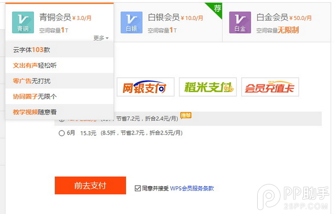Click 零广告无打扰 in the dropdown list
The image size is (335, 214).
click(x=59, y=81)
